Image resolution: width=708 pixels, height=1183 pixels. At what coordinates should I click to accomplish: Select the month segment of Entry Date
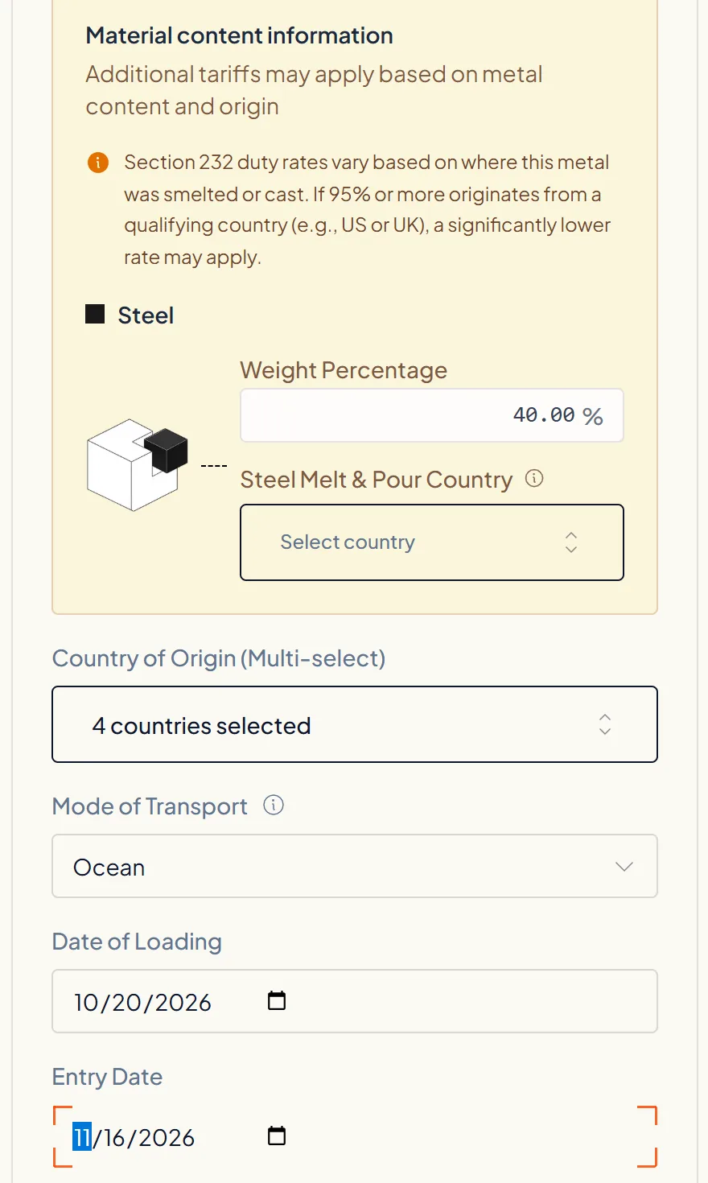coord(82,1137)
